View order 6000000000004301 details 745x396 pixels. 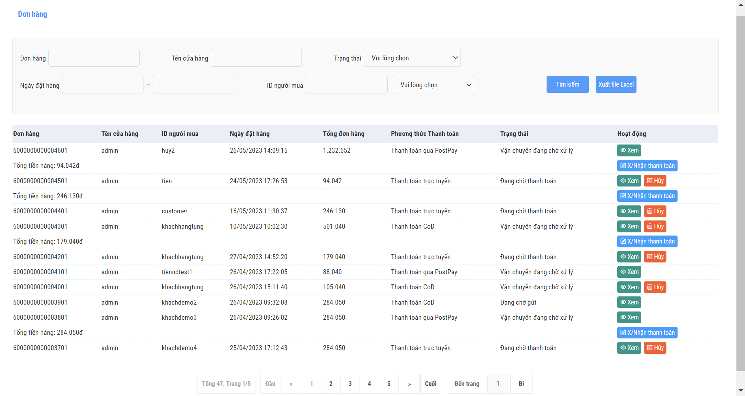pos(629,226)
